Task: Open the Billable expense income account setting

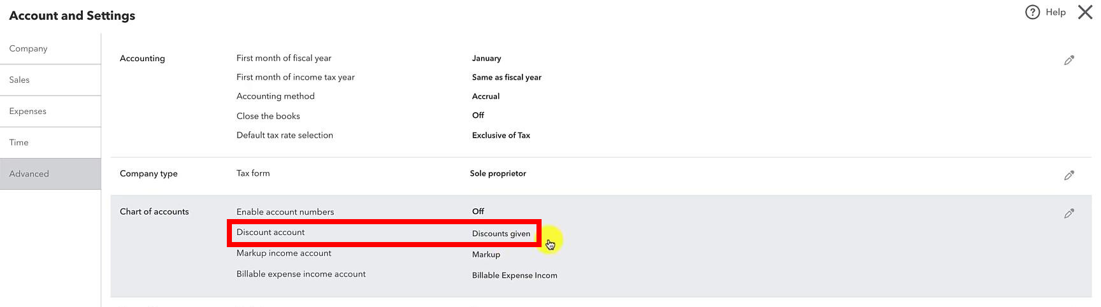Action: pyautogui.click(x=301, y=274)
